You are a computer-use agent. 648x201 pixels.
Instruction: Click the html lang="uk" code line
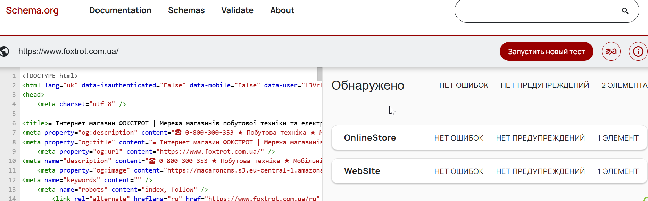coord(172,85)
